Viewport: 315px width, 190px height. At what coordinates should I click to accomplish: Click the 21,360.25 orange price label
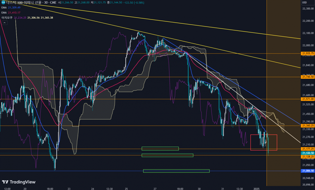[x=307, y=125]
